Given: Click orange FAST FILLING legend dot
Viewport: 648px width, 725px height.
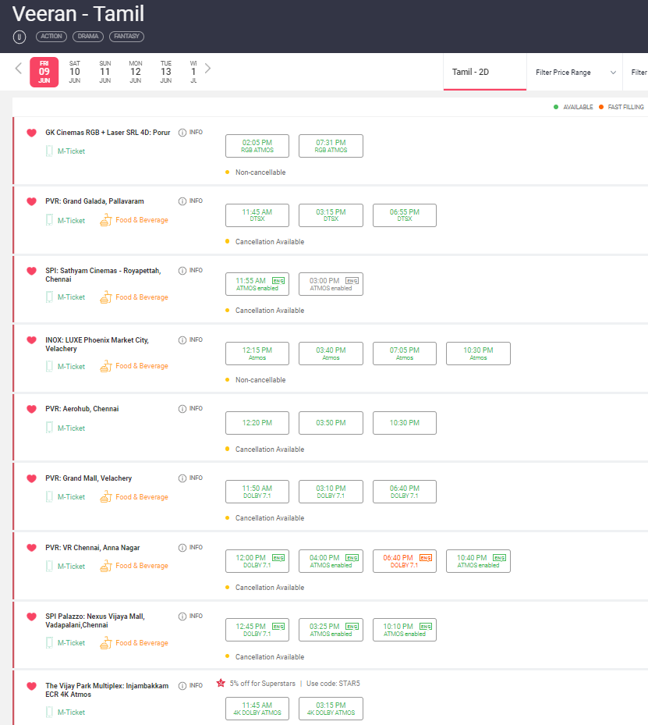Looking at the screenshot, I should (601, 107).
